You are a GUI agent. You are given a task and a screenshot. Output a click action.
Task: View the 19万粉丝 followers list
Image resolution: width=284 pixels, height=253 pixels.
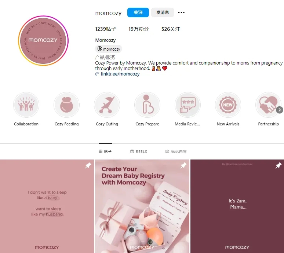tap(139, 29)
